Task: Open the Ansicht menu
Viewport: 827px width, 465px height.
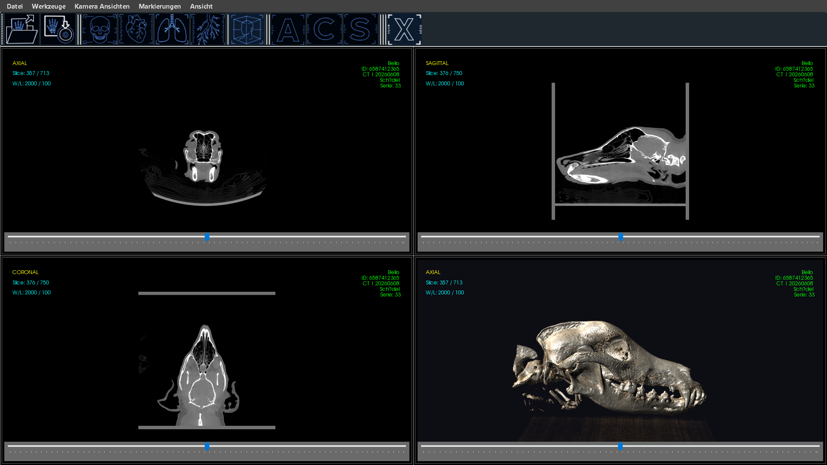Action: pyautogui.click(x=201, y=6)
